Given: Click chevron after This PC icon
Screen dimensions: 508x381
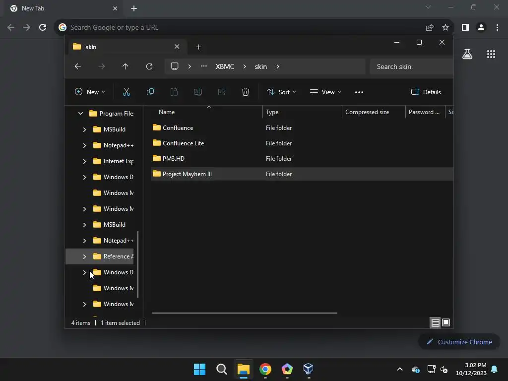Looking at the screenshot, I should click(190, 66).
